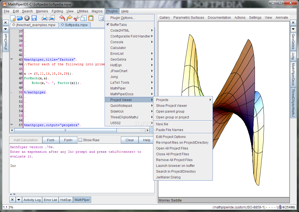Click line 46 variable assignment code
The image size is (299, 212).
[x=48, y=74]
